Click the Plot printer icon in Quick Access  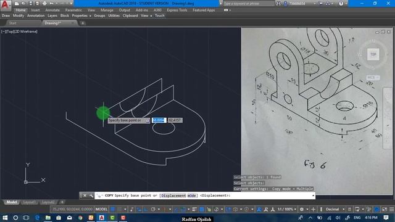[x=44, y=4]
